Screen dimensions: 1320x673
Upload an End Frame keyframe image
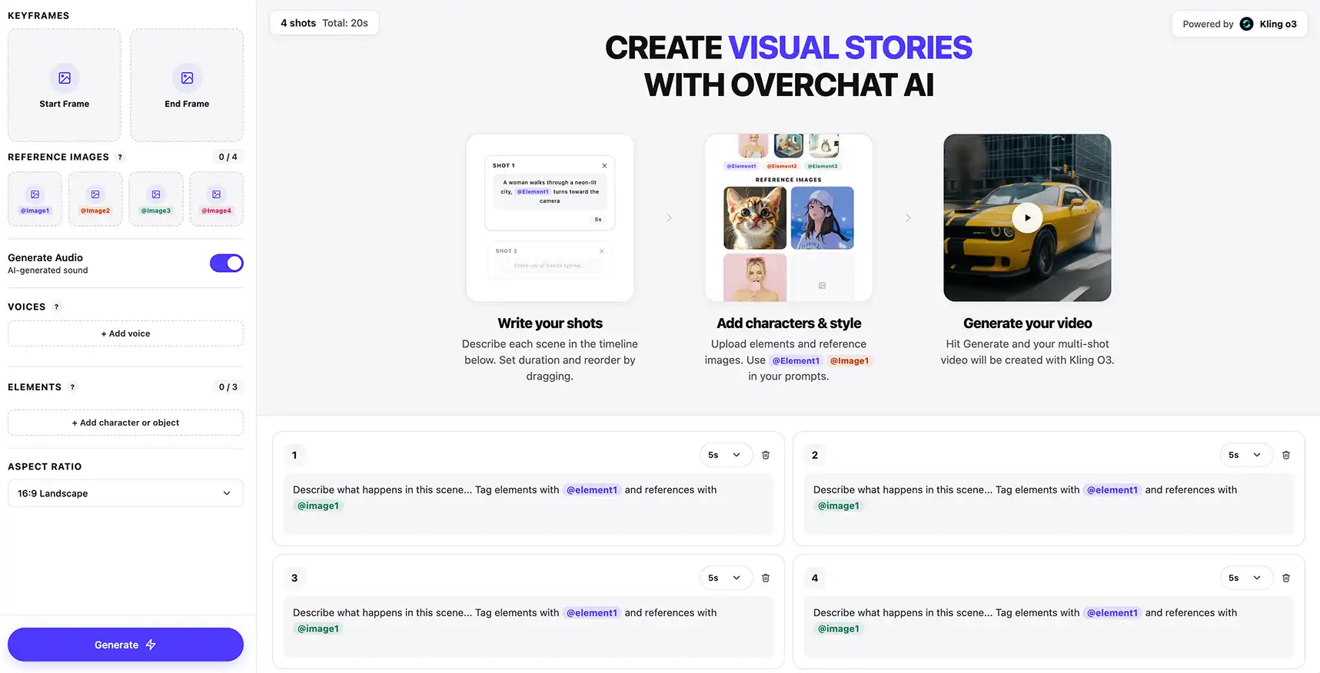tap(187, 85)
